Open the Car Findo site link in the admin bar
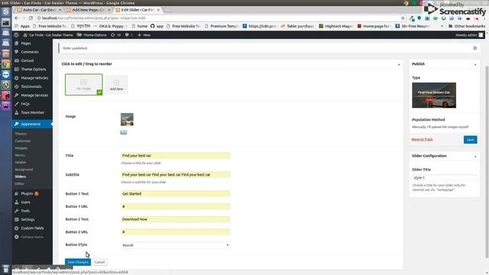The image size is (489, 275). coord(47,35)
